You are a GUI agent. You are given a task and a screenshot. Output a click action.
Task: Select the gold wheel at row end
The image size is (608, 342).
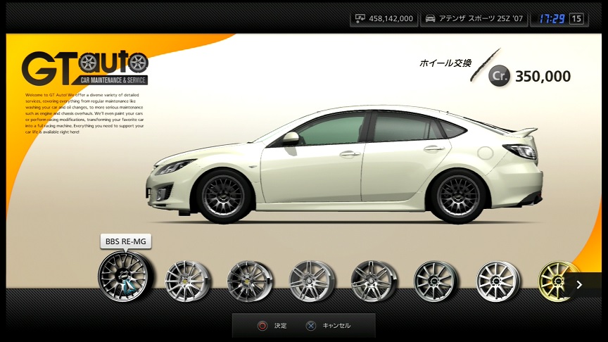pos(558,281)
